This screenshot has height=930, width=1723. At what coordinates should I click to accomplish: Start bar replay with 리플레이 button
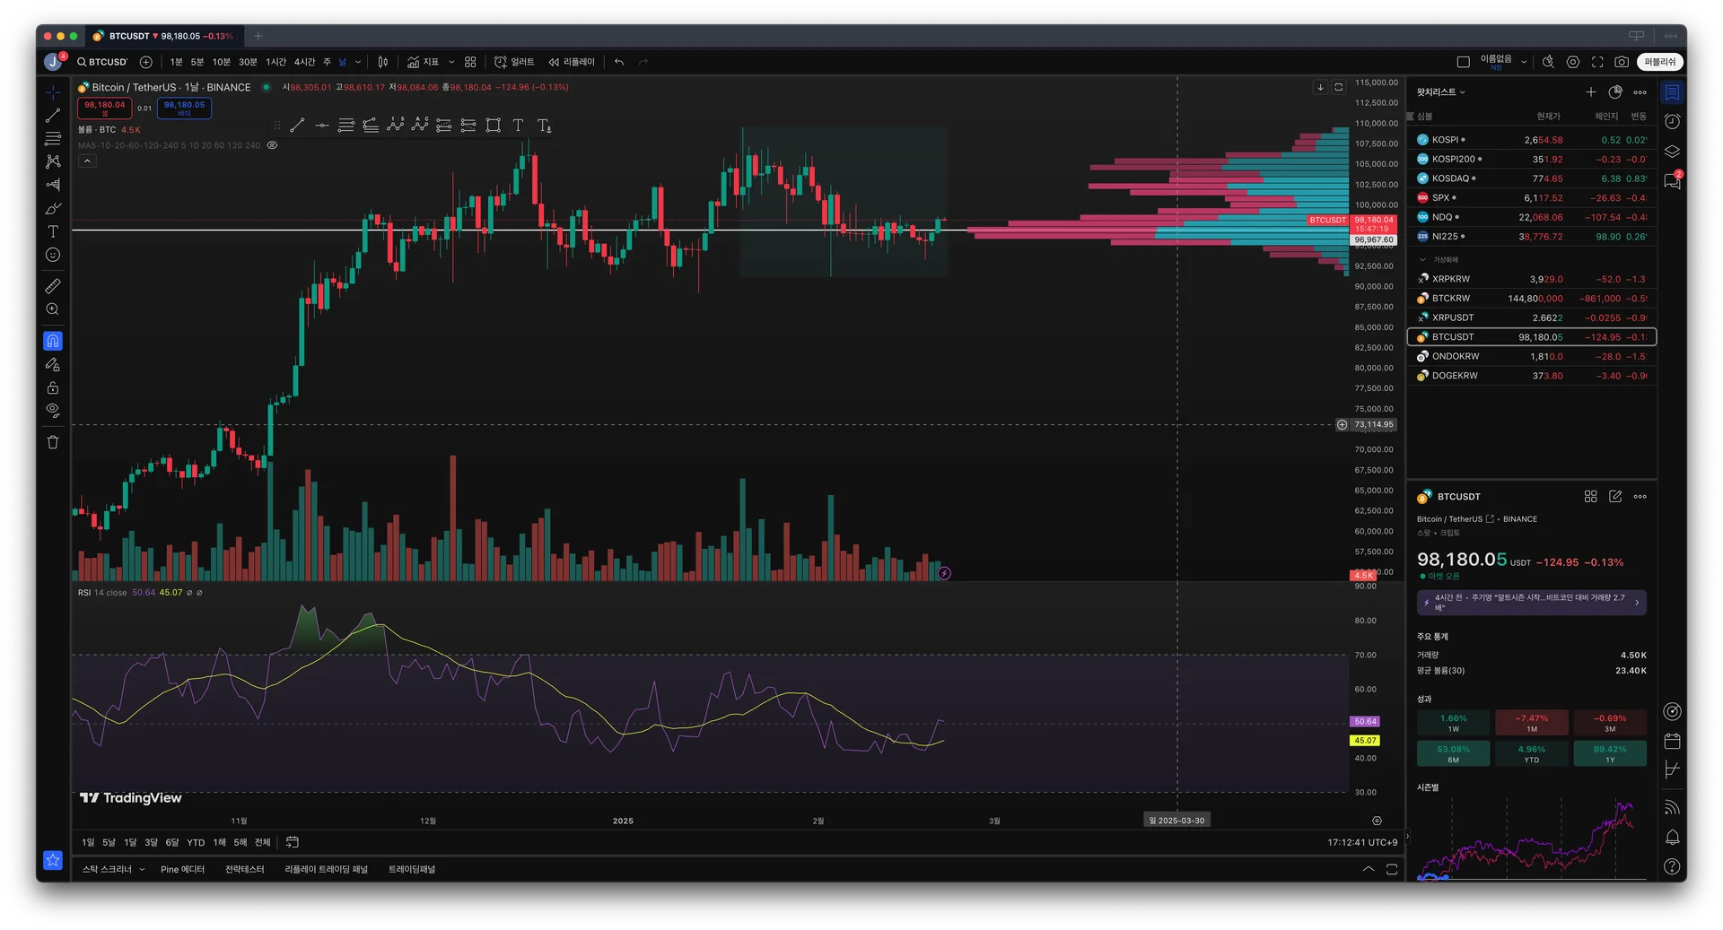click(572, 62)
